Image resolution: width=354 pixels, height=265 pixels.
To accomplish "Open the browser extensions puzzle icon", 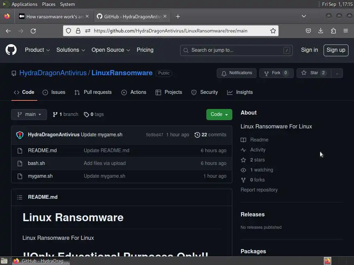I will 333,31.
